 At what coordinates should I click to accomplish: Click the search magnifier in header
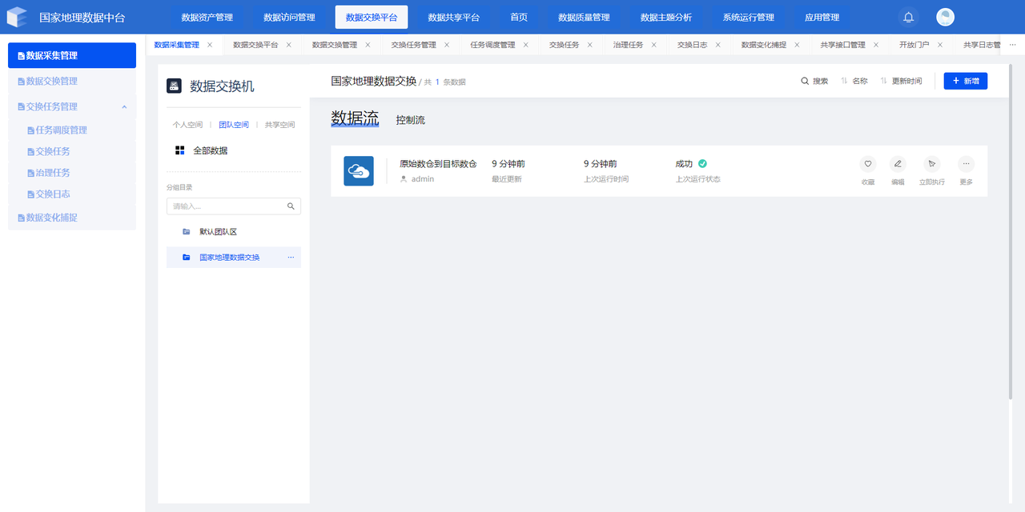coord(806,81)
